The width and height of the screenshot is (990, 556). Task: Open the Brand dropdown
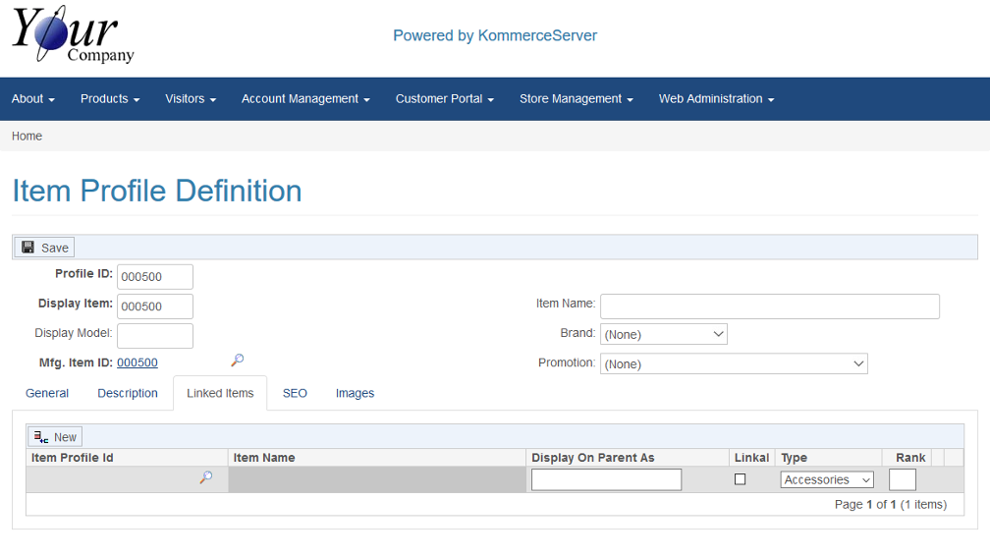click(x=663, y=334)
